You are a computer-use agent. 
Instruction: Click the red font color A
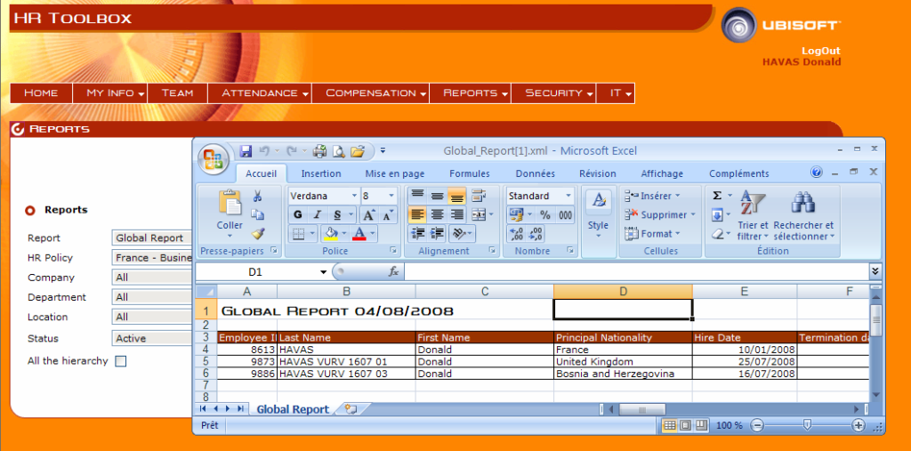359,234
